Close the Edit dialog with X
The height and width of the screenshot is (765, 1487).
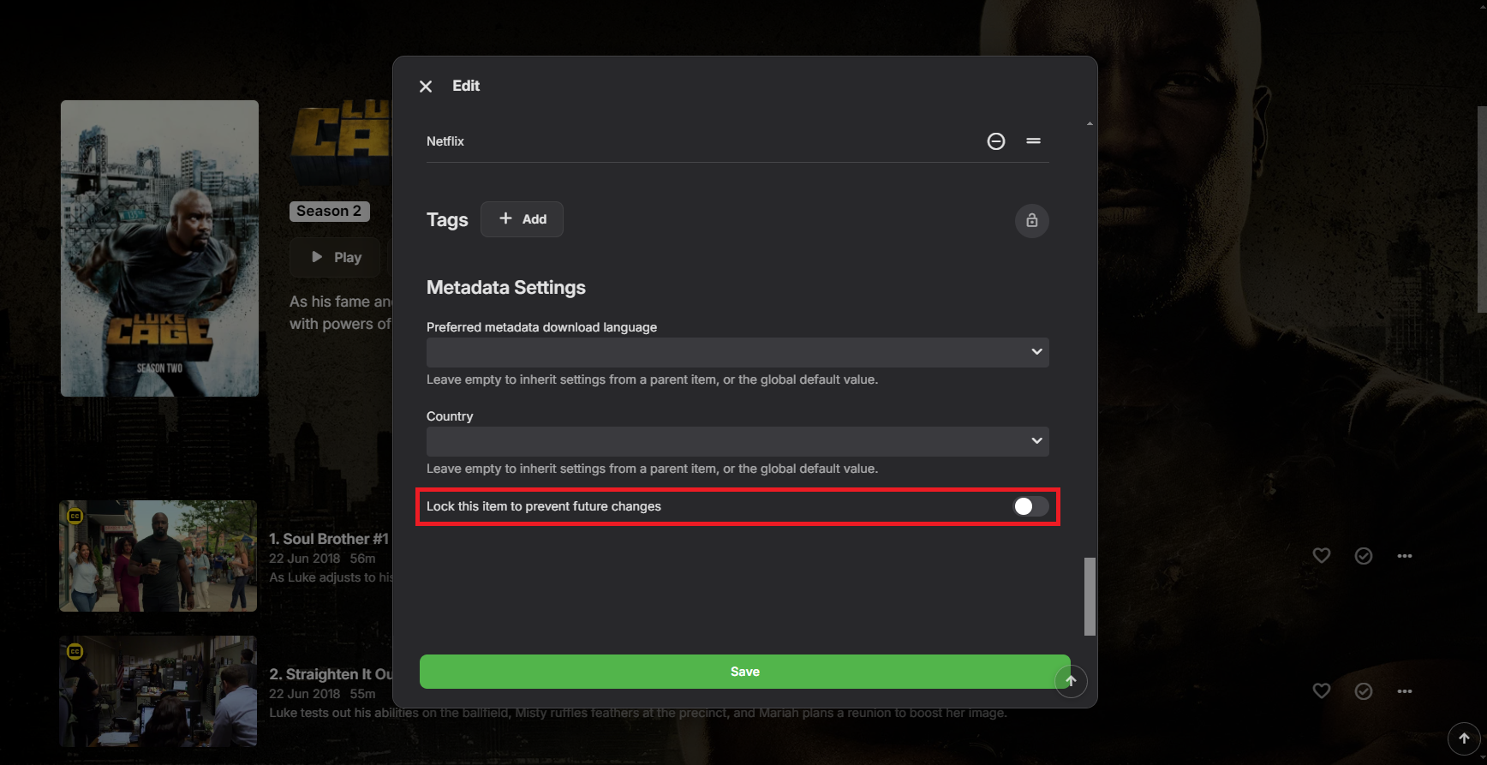click(x=426, y=87)
